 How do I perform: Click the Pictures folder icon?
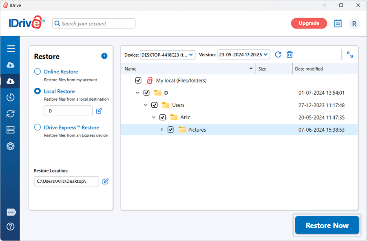pyautogui.click(x=182, y=129)
